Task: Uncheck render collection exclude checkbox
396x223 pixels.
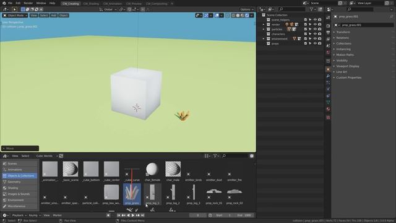Action: (x=306, y=25)
